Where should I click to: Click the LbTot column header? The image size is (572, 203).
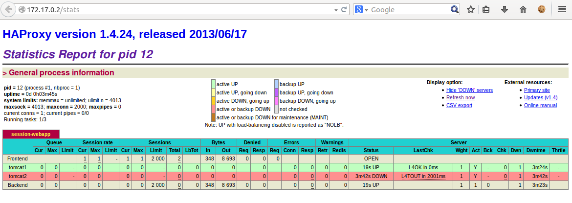point(192,150)
